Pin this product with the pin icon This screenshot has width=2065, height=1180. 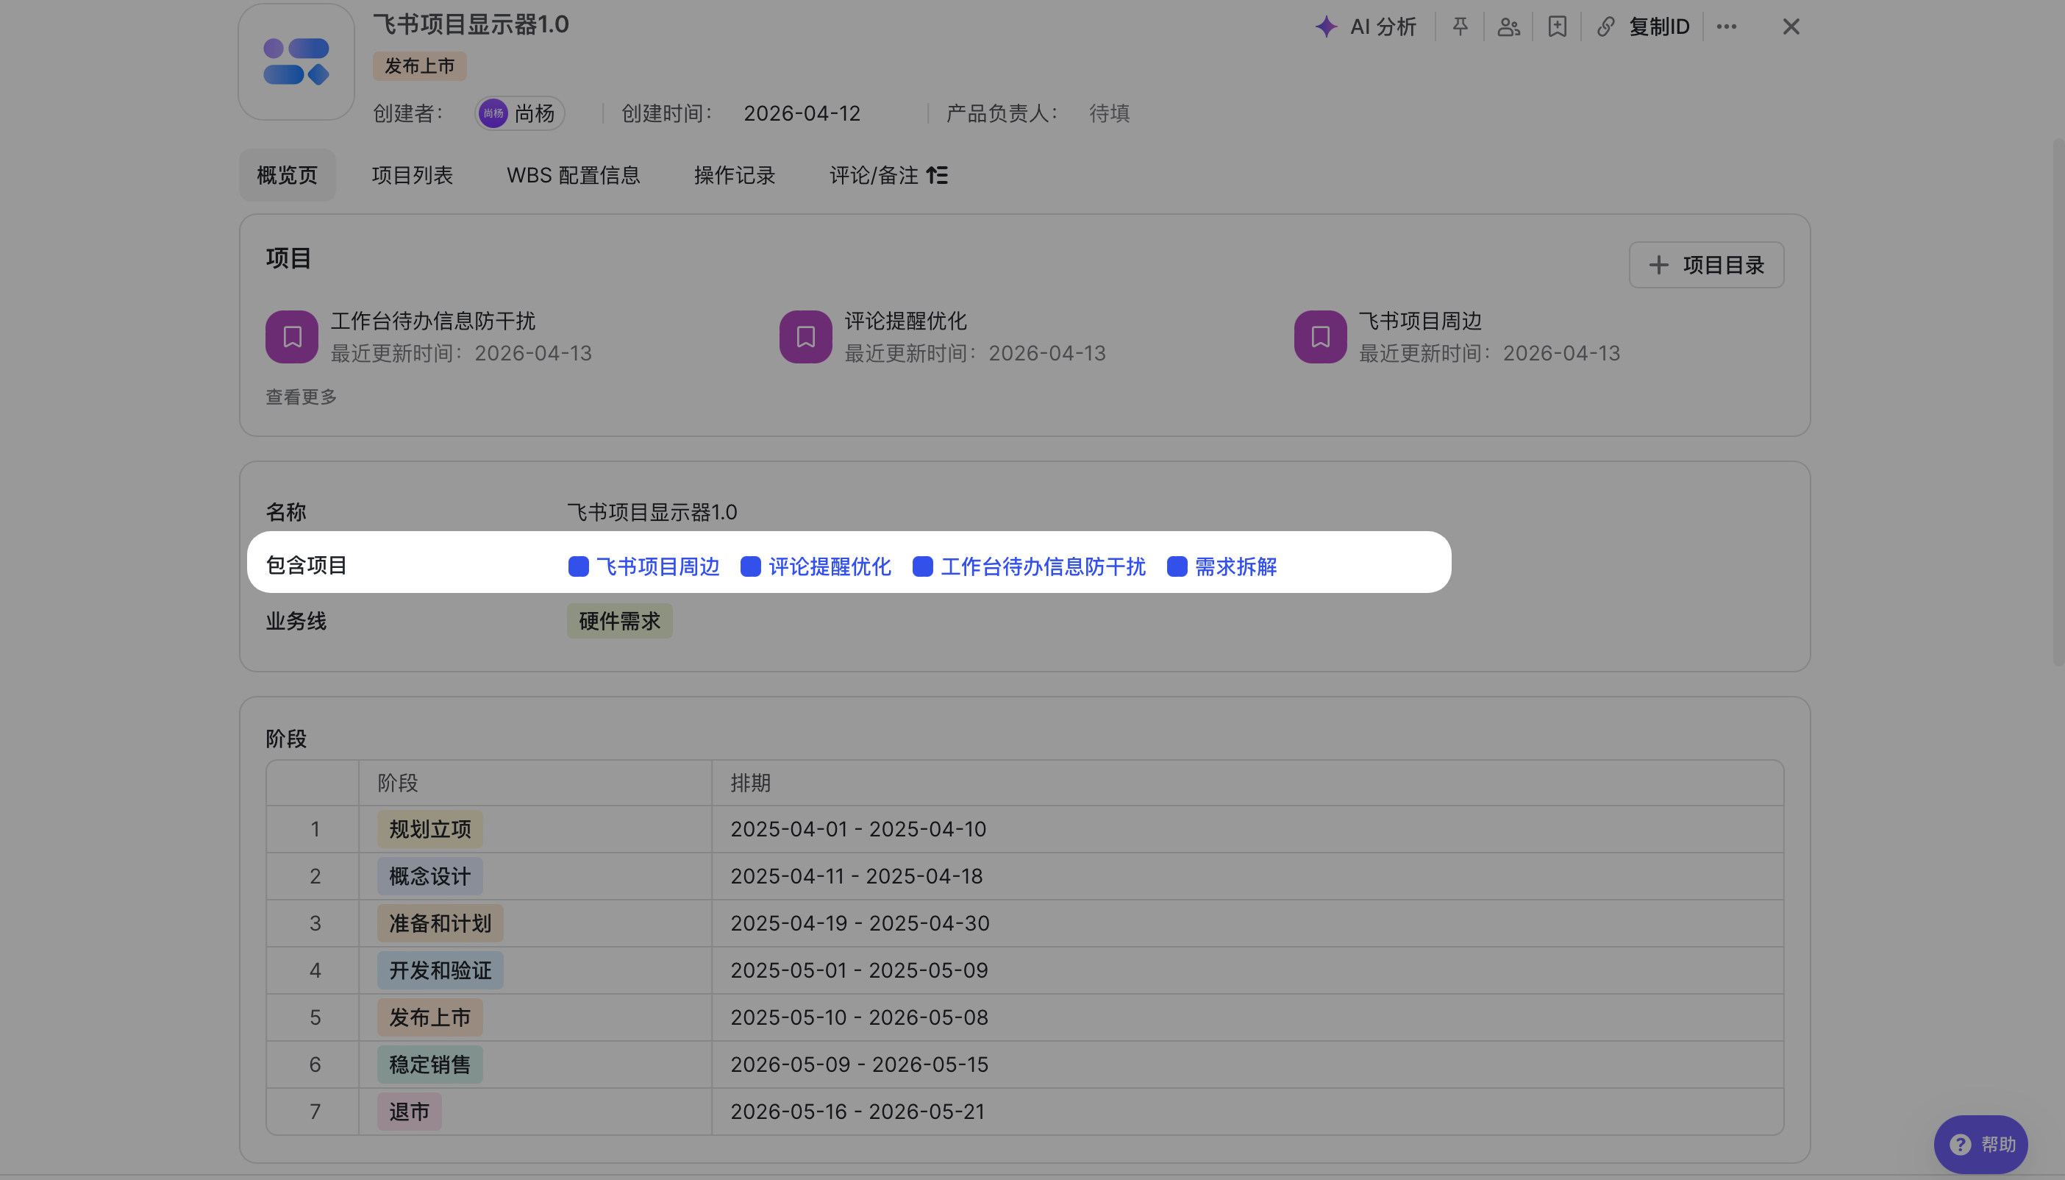(x=1460, y=26)
